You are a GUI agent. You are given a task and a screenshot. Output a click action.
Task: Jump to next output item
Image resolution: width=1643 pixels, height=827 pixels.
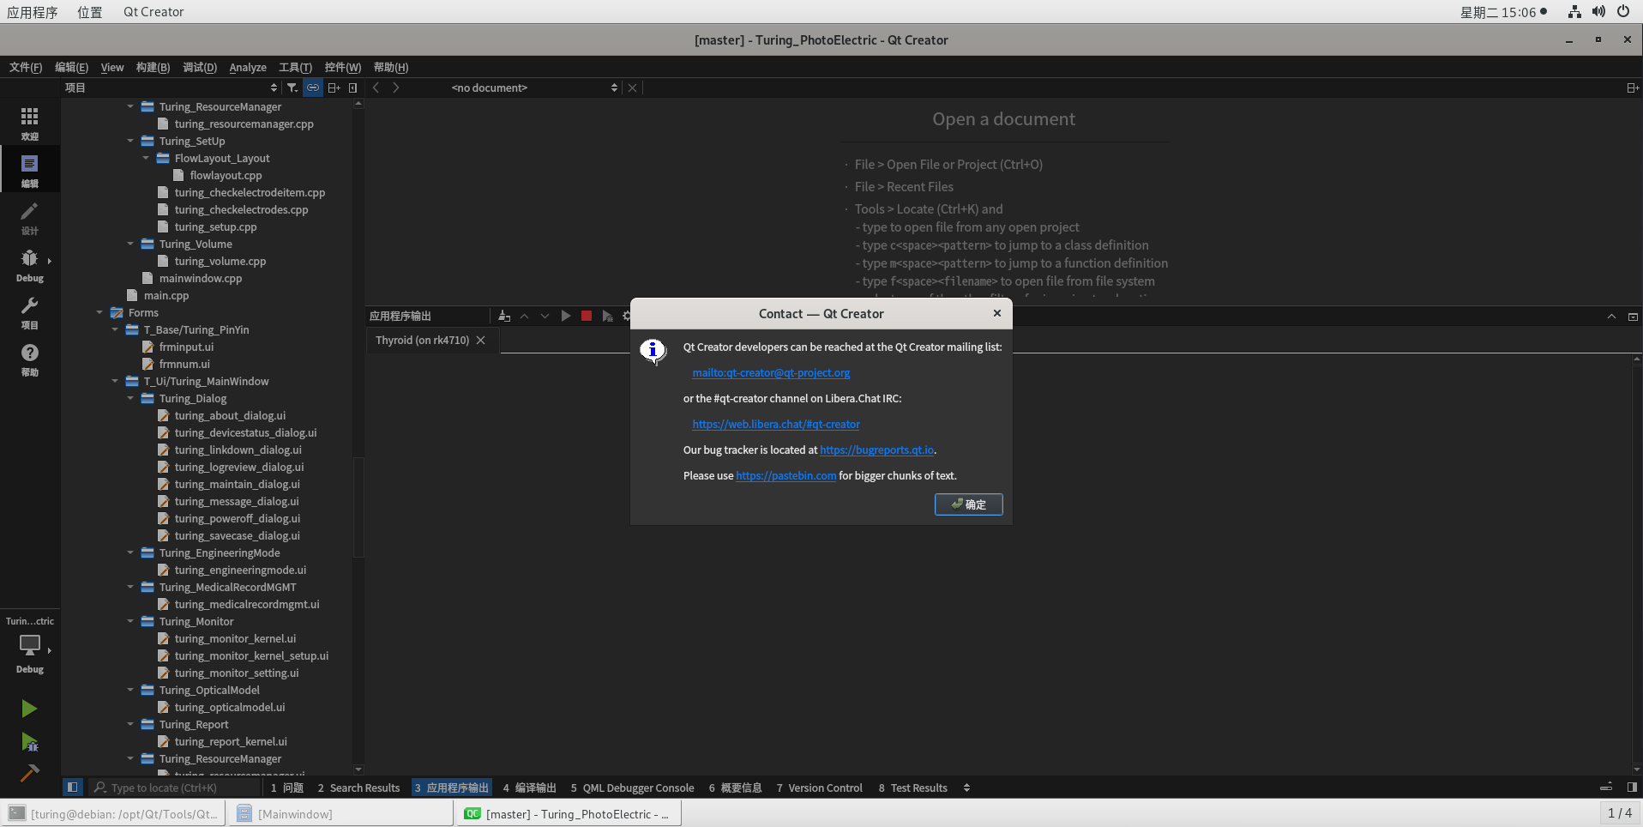pos(545,316)
